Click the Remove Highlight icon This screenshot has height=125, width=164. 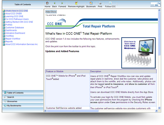coord(76,3)
